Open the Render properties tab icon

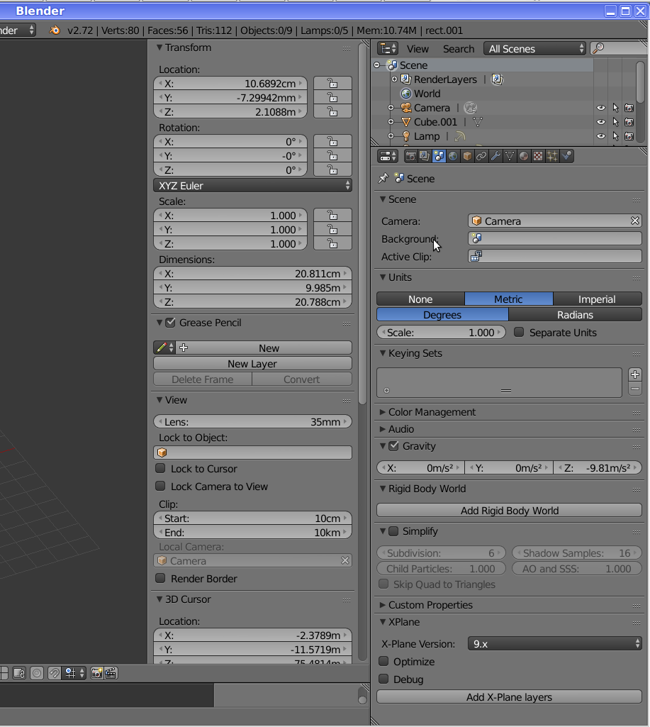click(x=410, y=156)
